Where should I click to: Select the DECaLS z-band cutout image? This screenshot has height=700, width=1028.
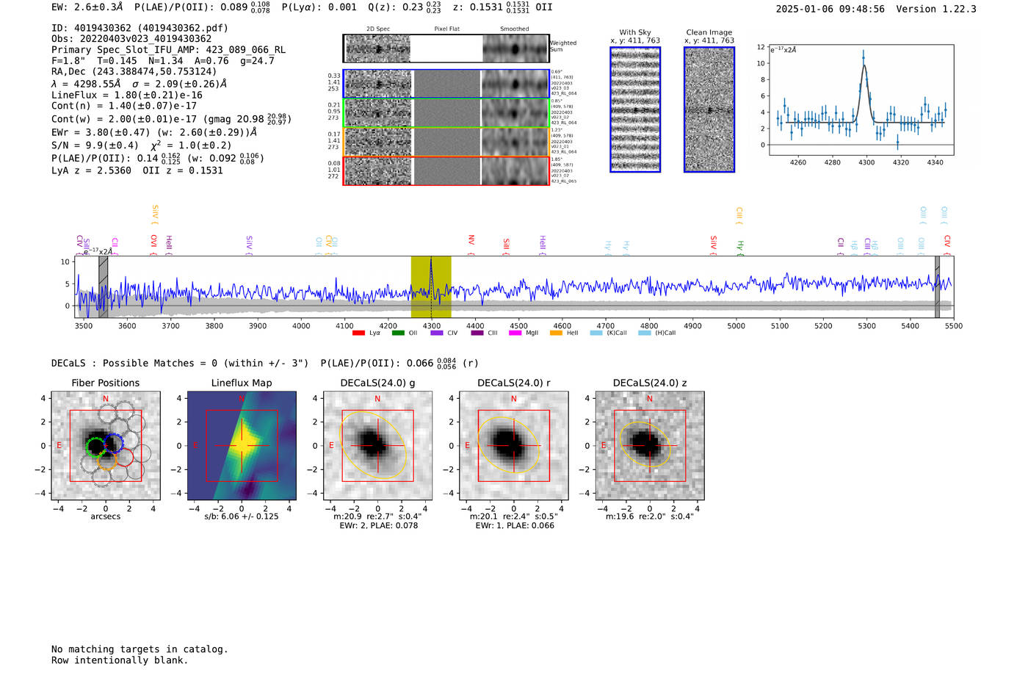649,446
